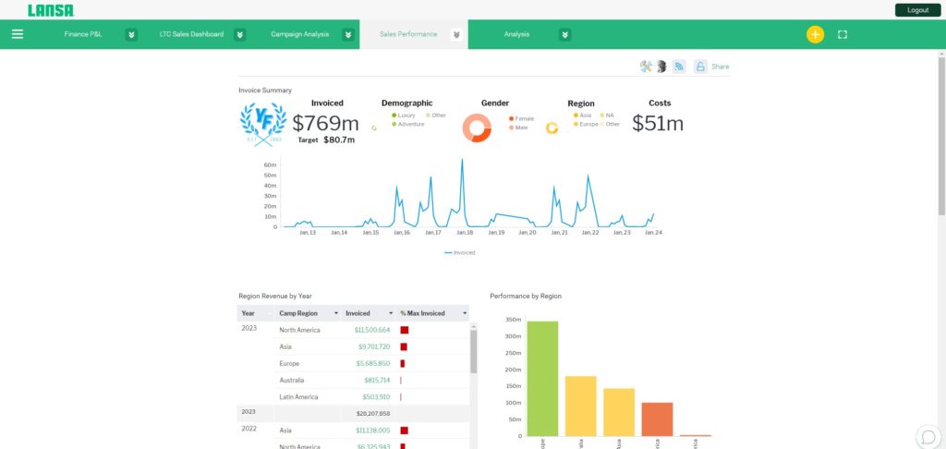Image resolution: width=946 pixels, height=449 pixels.
Task: Click the dark head profile avatar
Action: point(661,67)
